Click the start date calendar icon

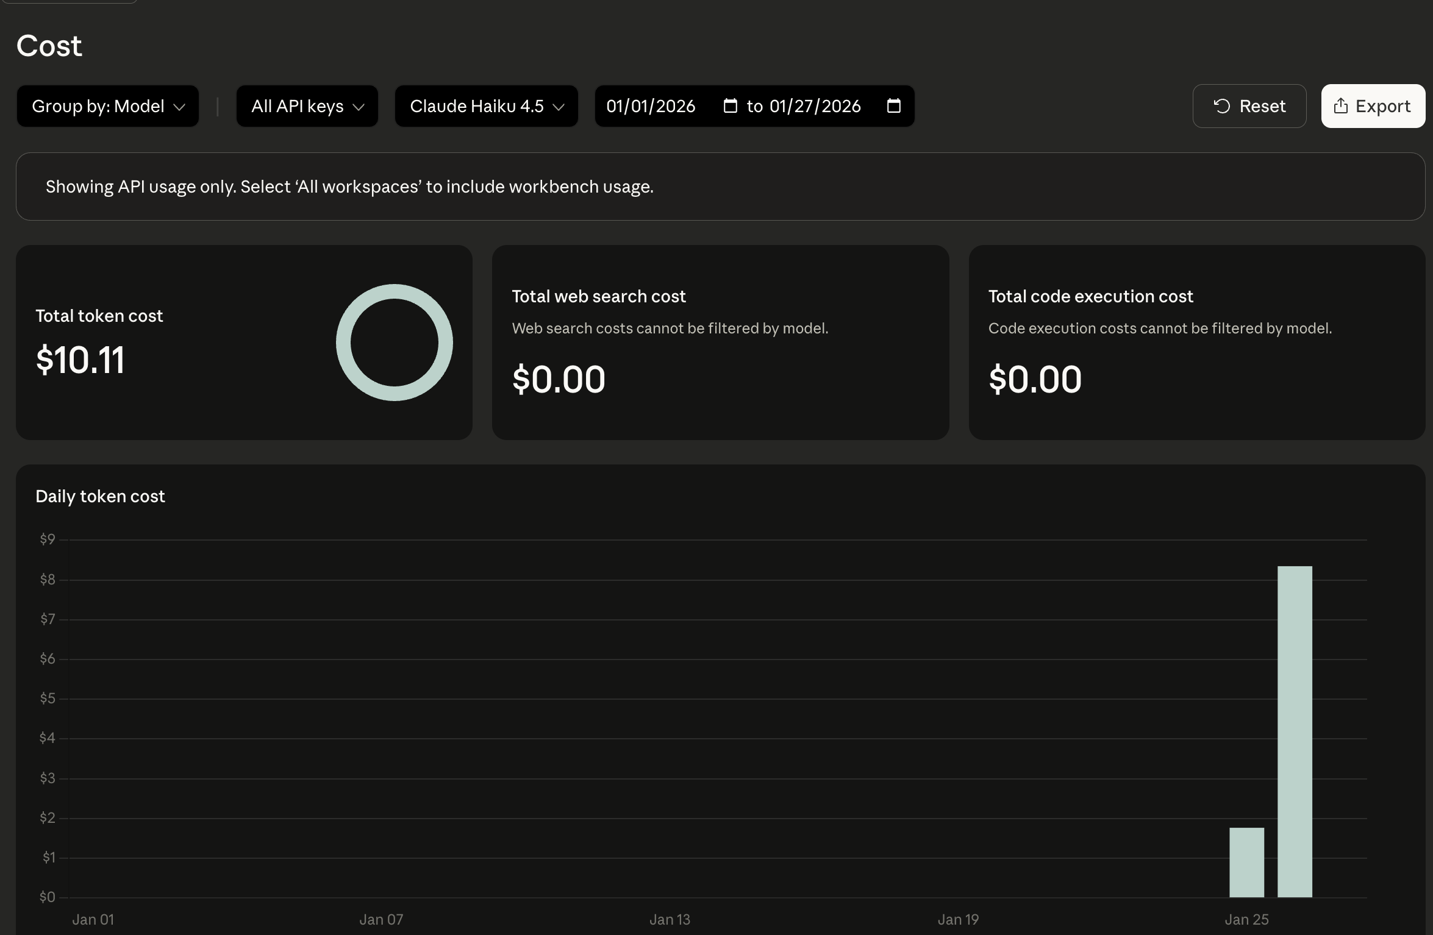tap(730, 106)
